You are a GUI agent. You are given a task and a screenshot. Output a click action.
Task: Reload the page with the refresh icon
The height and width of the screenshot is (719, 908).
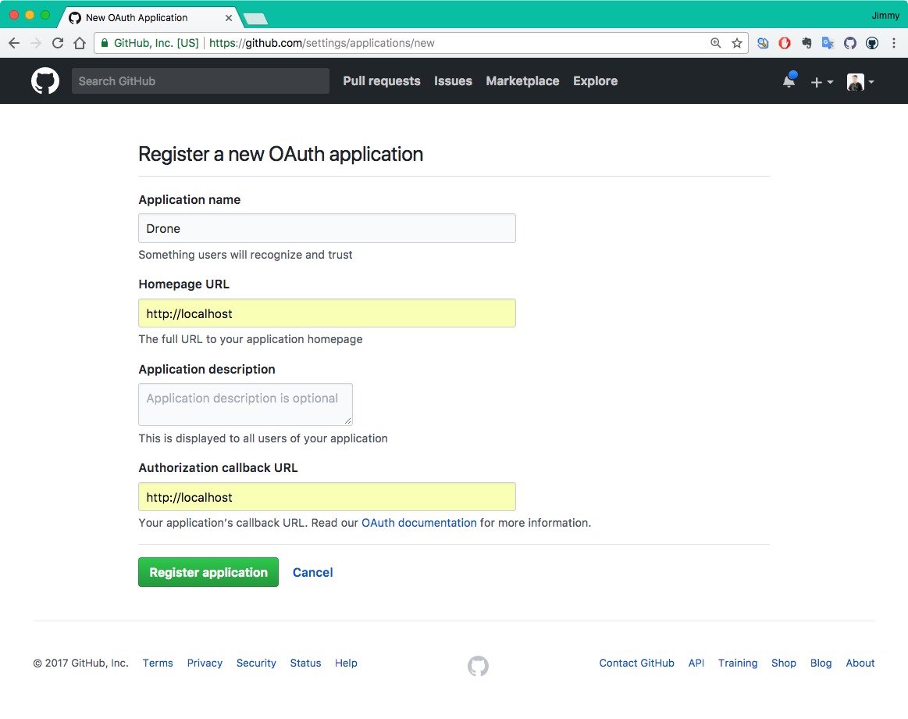[x=57, y=43]
